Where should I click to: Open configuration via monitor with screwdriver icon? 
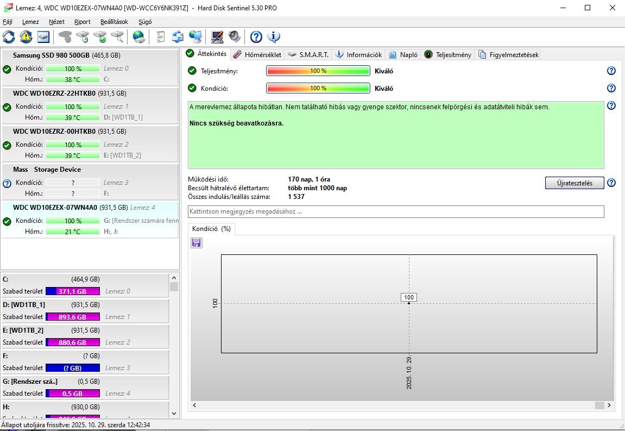click(217, 37)
